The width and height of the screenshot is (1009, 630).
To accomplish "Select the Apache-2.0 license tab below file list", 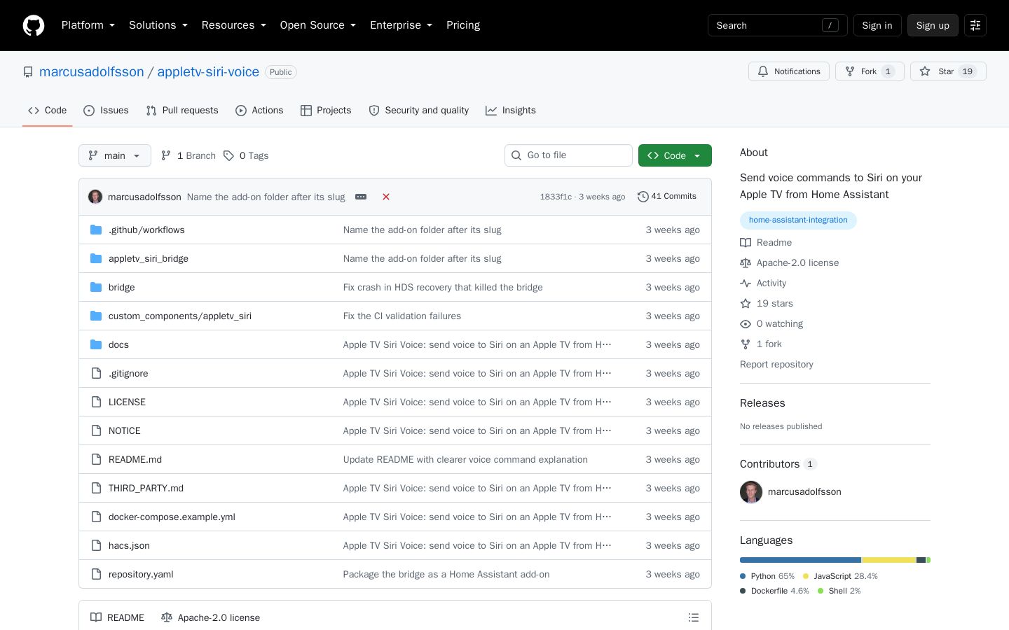I will [x=210, y=617].
